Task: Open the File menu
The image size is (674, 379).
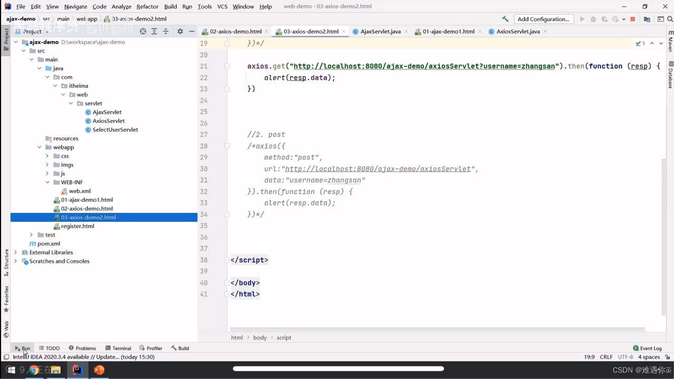Action: pos(21,6)
